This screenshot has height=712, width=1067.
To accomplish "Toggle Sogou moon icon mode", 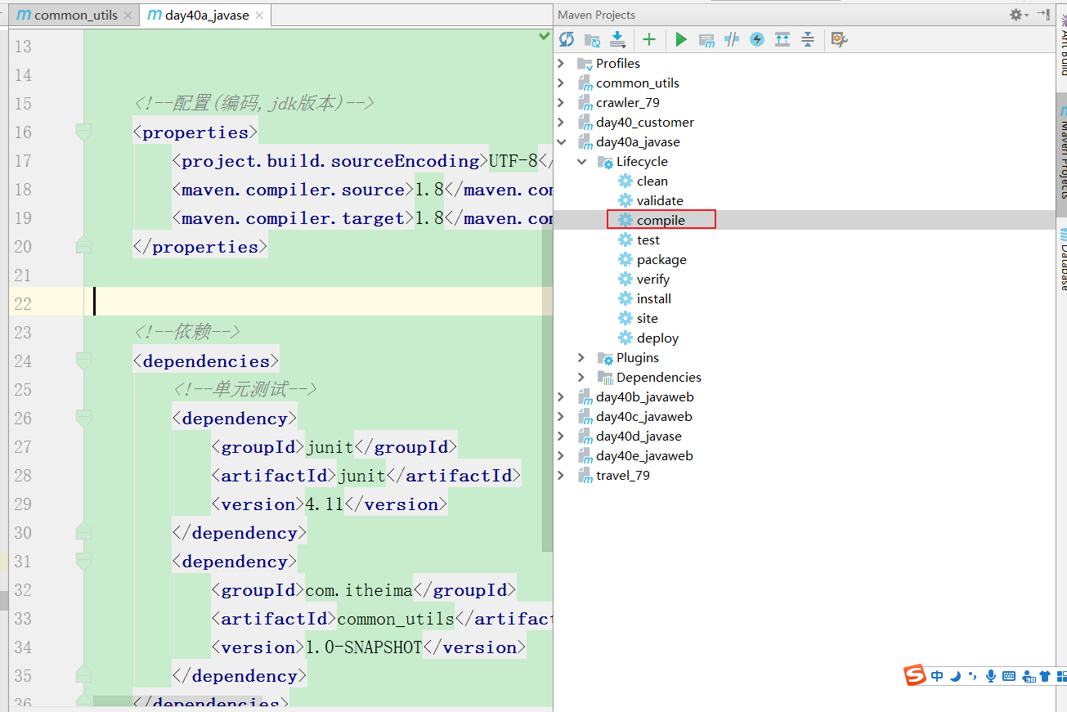I will pyautogui.click(x=955, y=676).
